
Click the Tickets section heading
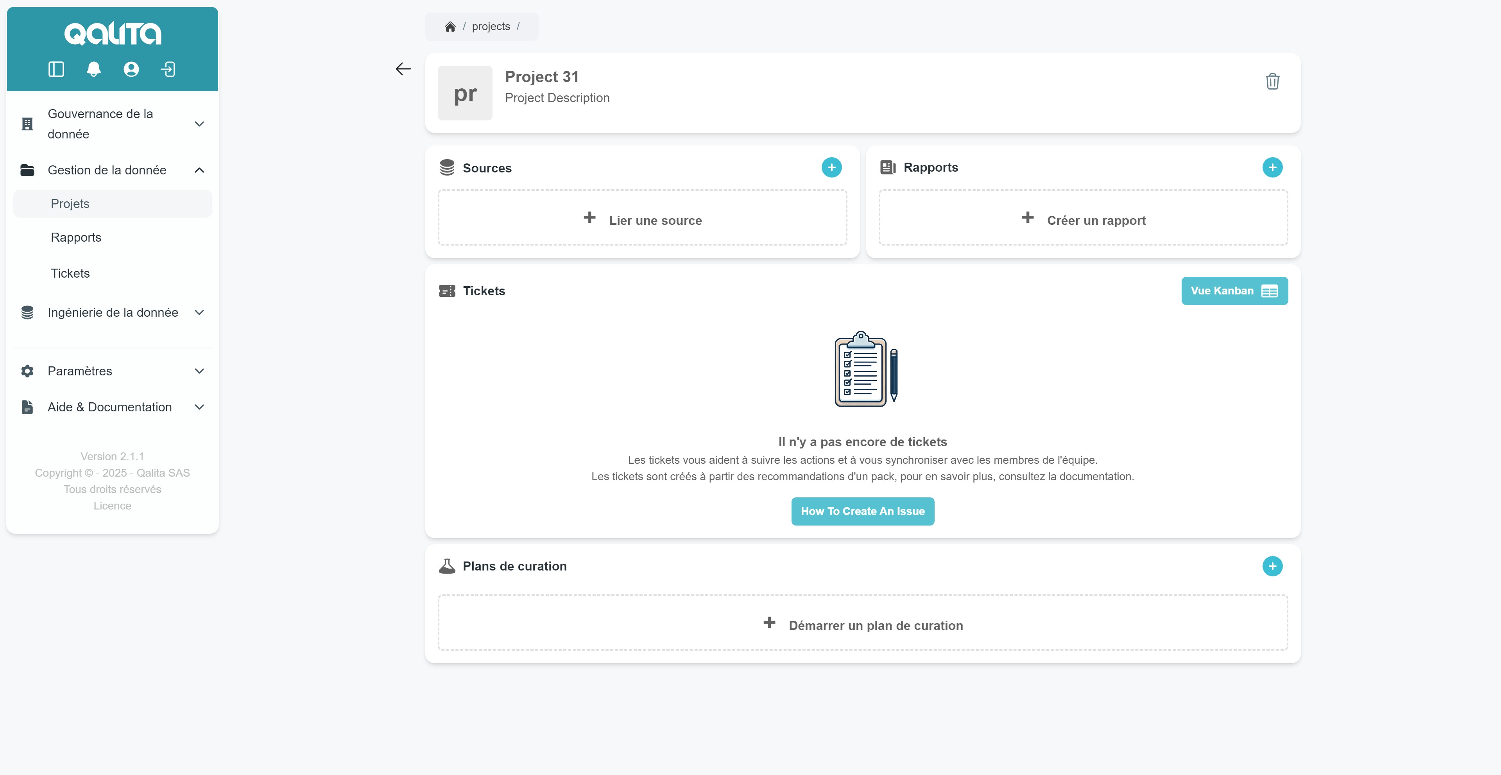[x=484, y=291]
